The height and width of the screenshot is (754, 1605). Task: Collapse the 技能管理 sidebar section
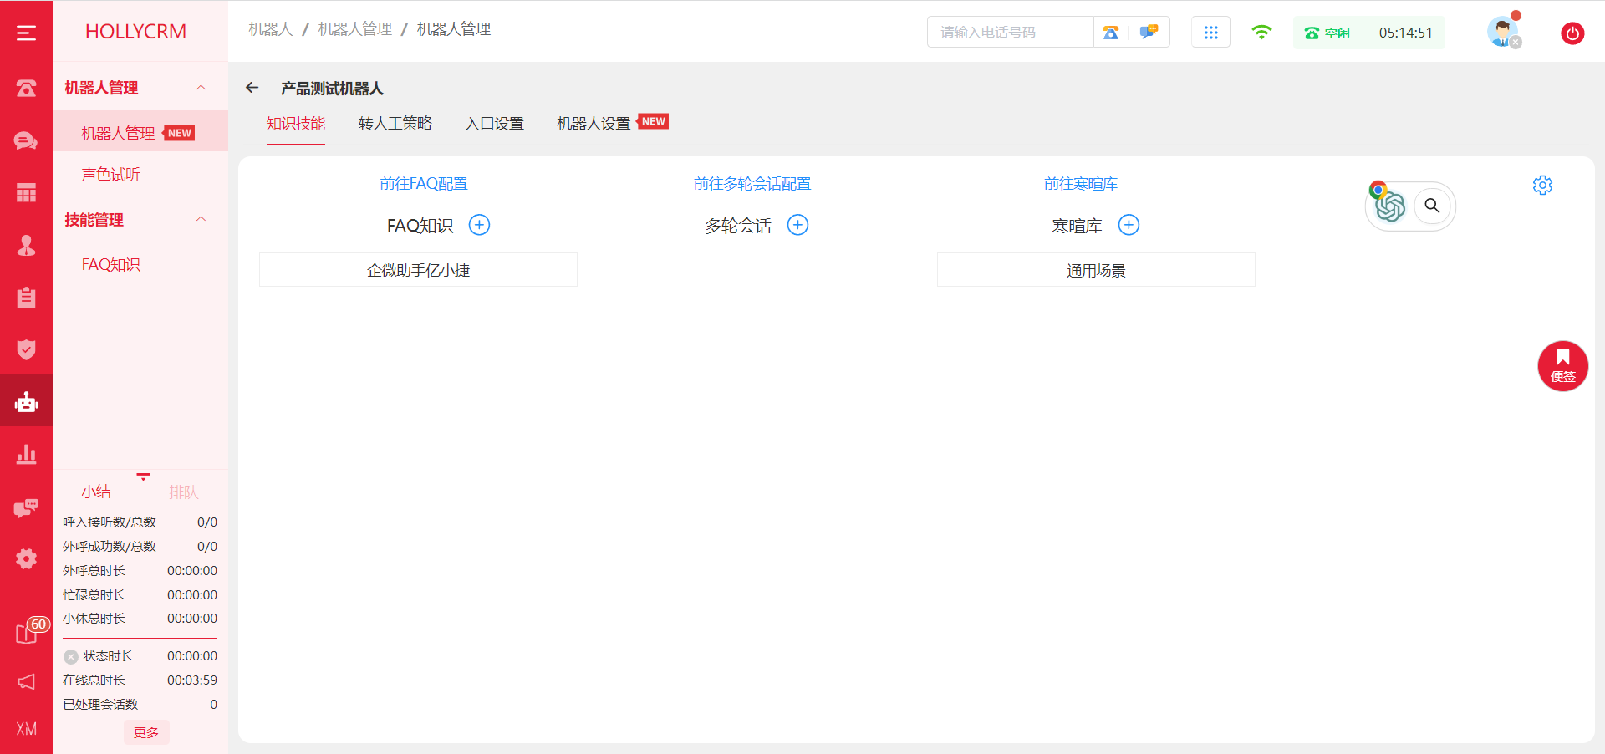point(201,220)
